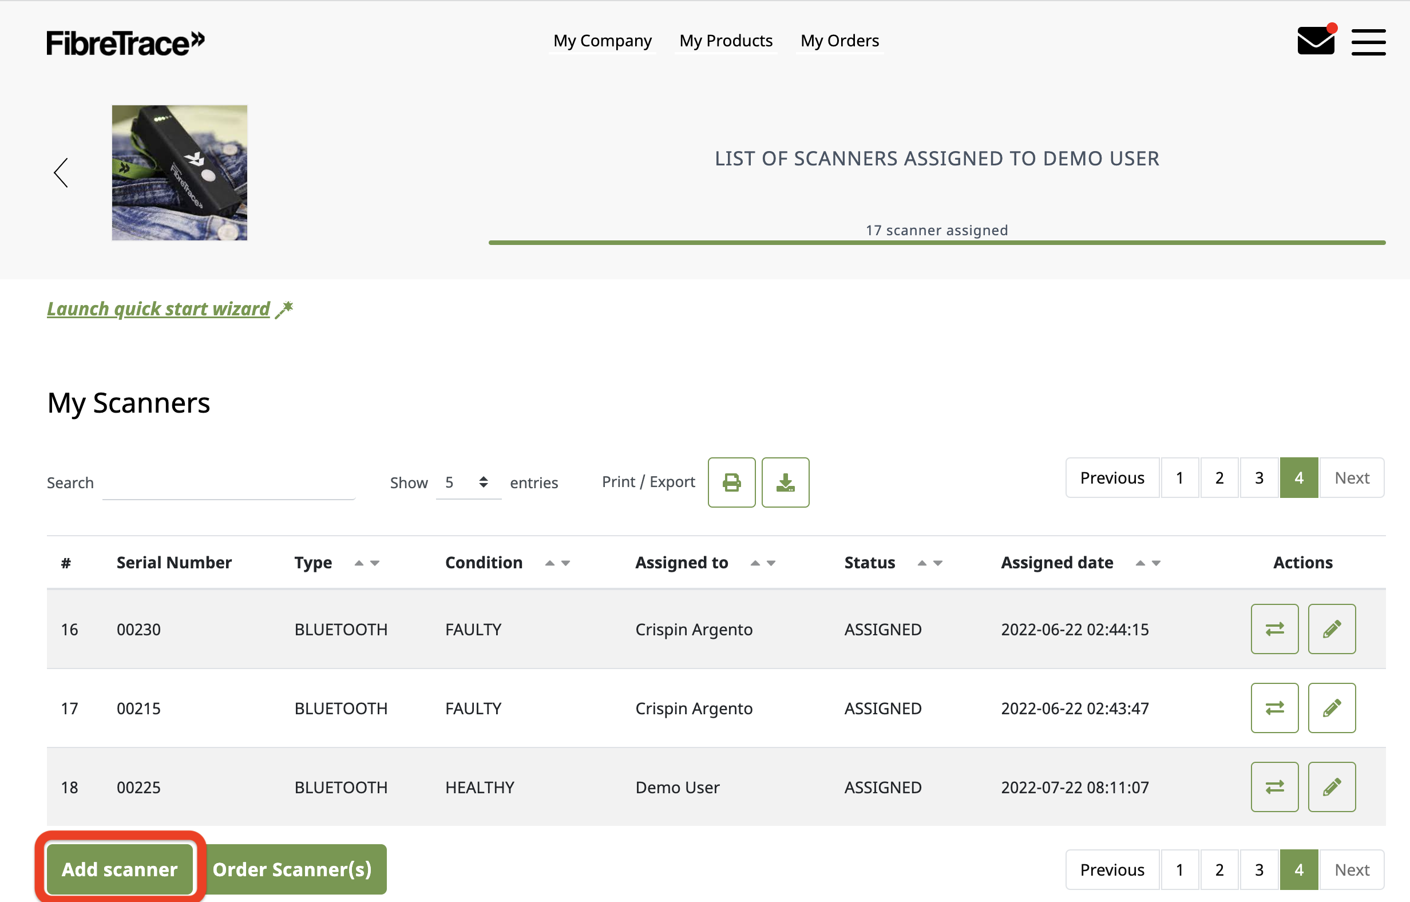Sort by Type column arrows

tap(367, 563)
